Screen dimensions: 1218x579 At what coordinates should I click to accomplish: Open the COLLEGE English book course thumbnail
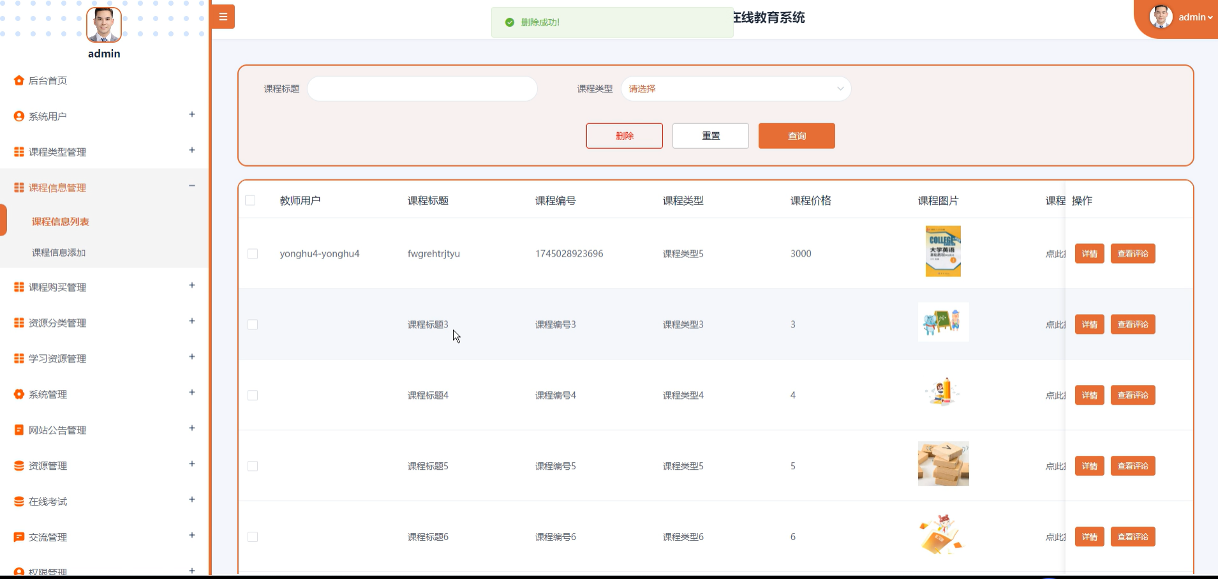[x=943, y=251]
